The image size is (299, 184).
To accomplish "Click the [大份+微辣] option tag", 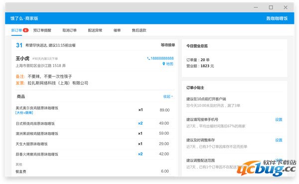I will point(24,113).
